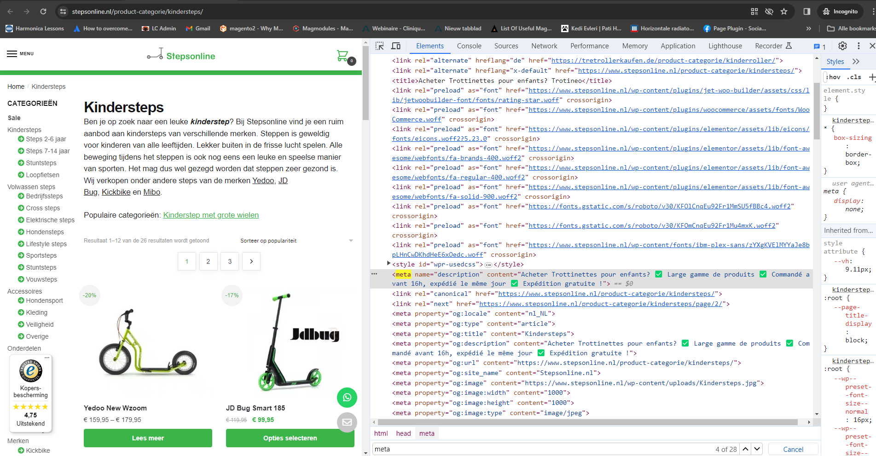
Task: Cancel the DevTools search
Action: pyautogui.click(x=793, y=449)
